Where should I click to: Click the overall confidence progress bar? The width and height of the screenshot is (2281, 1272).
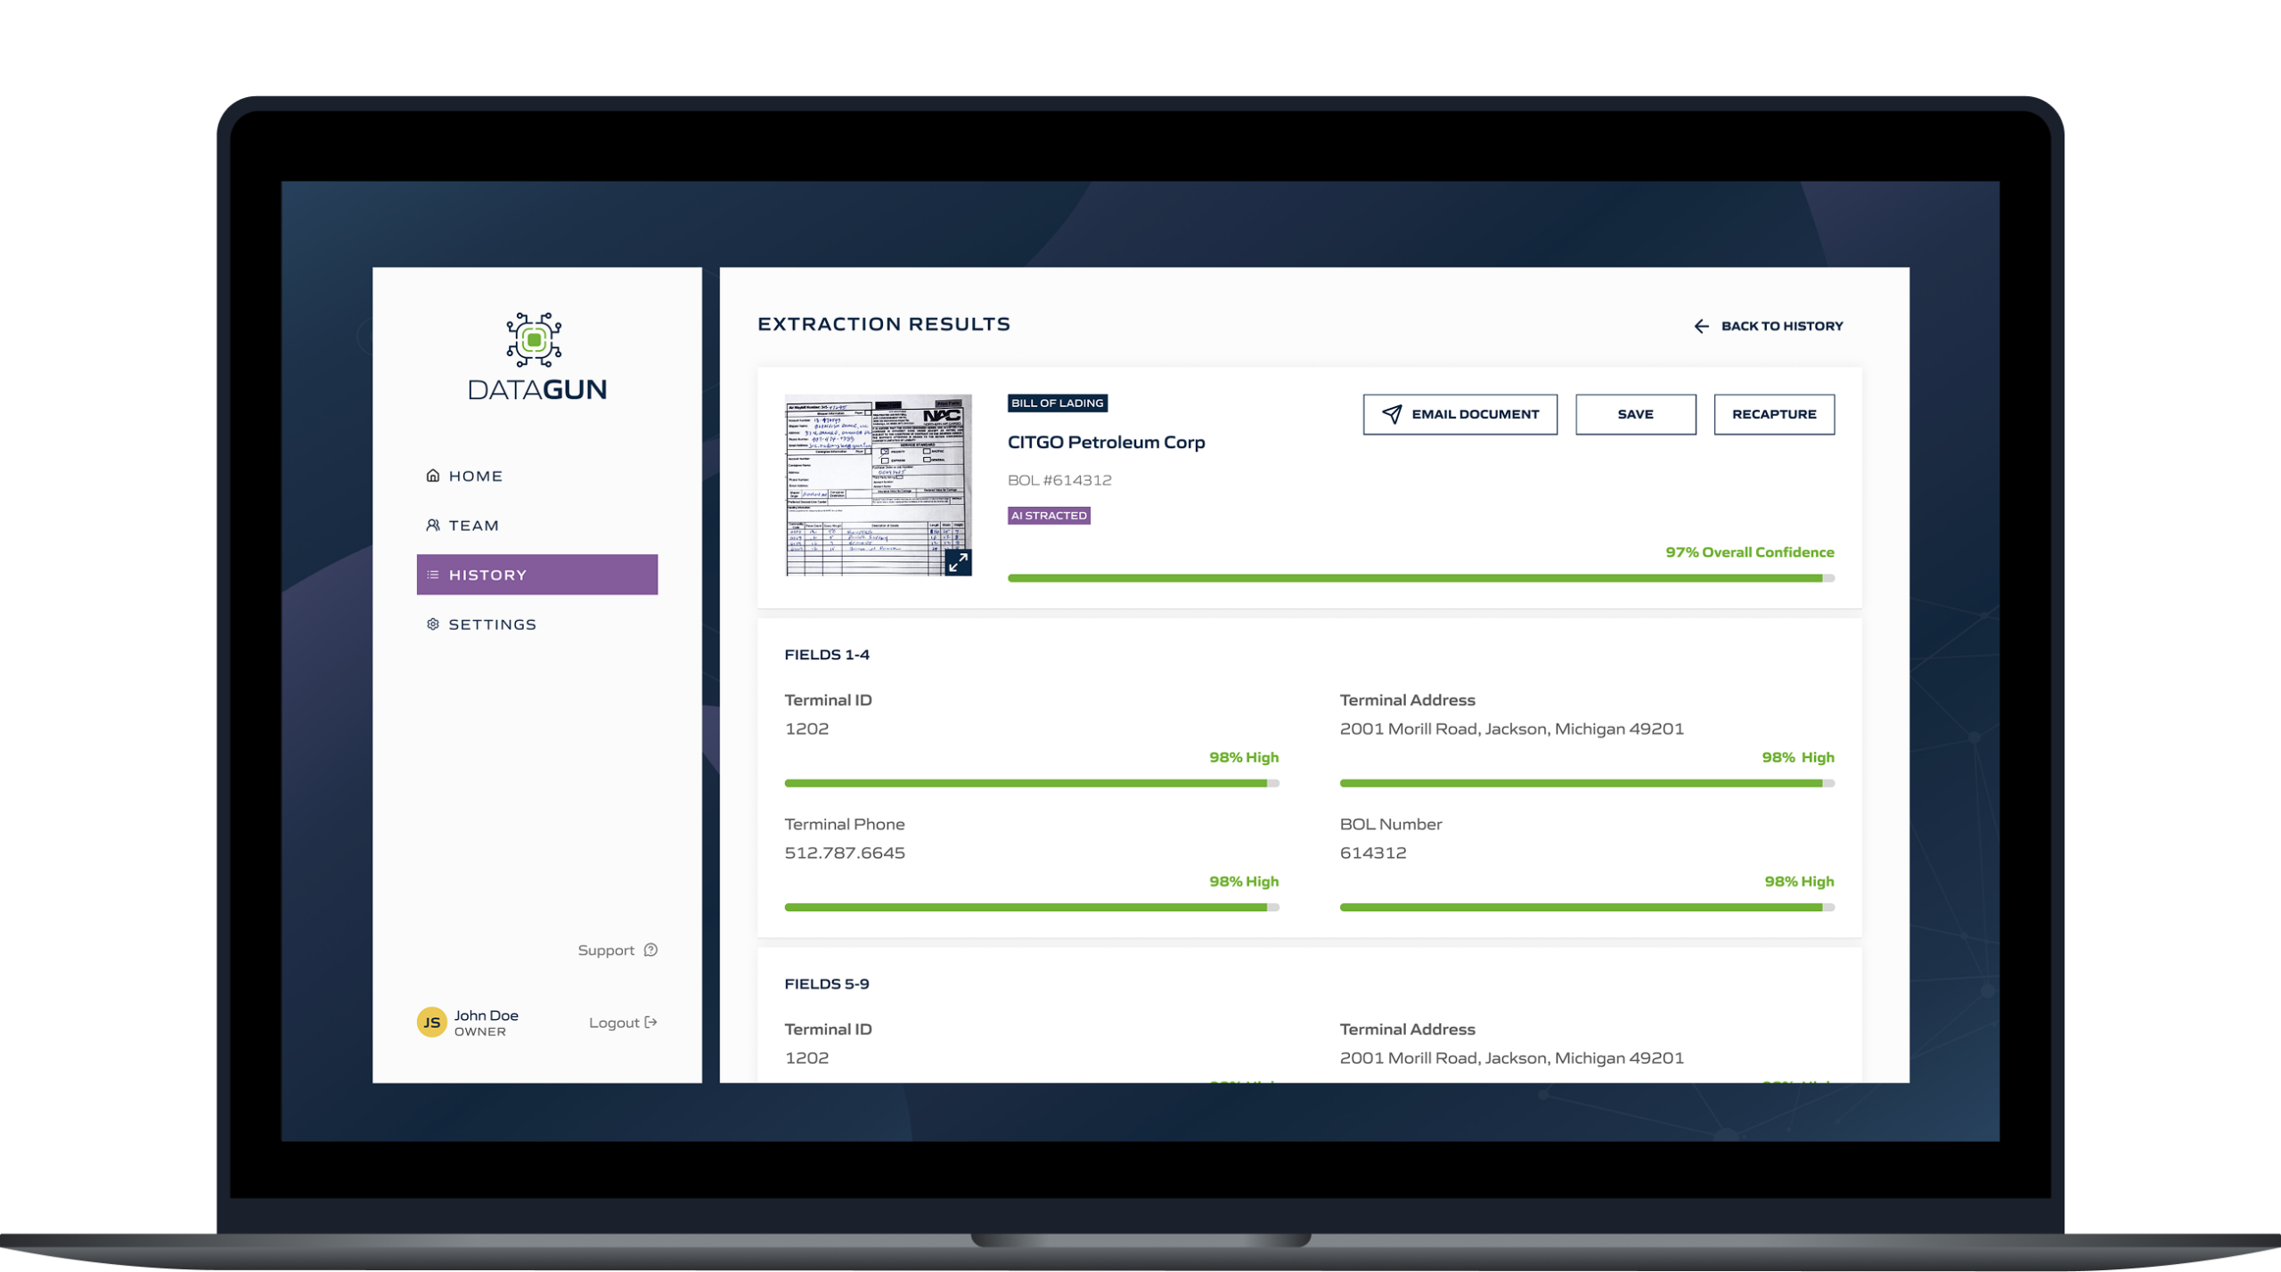coord(1421,579)
